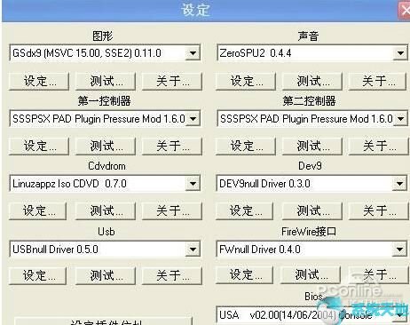The image size is (410, 325).
Task: Configure 第二控制器 with its 设定 button
Action: click(246, 146)
